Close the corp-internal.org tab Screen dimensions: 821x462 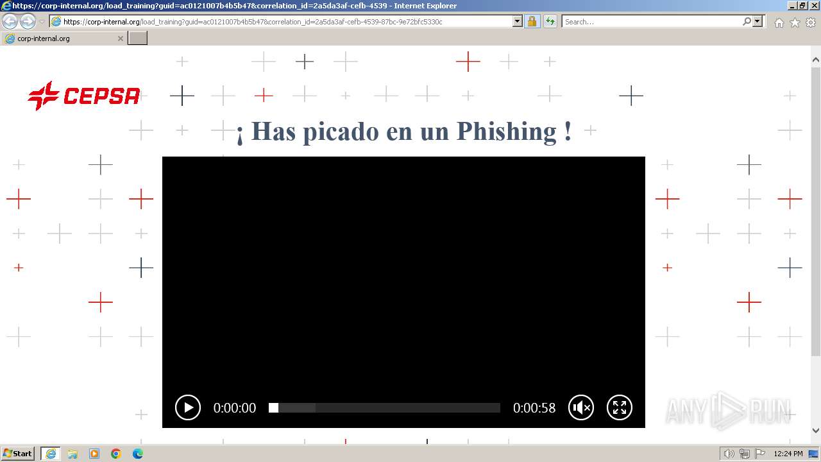120,38
